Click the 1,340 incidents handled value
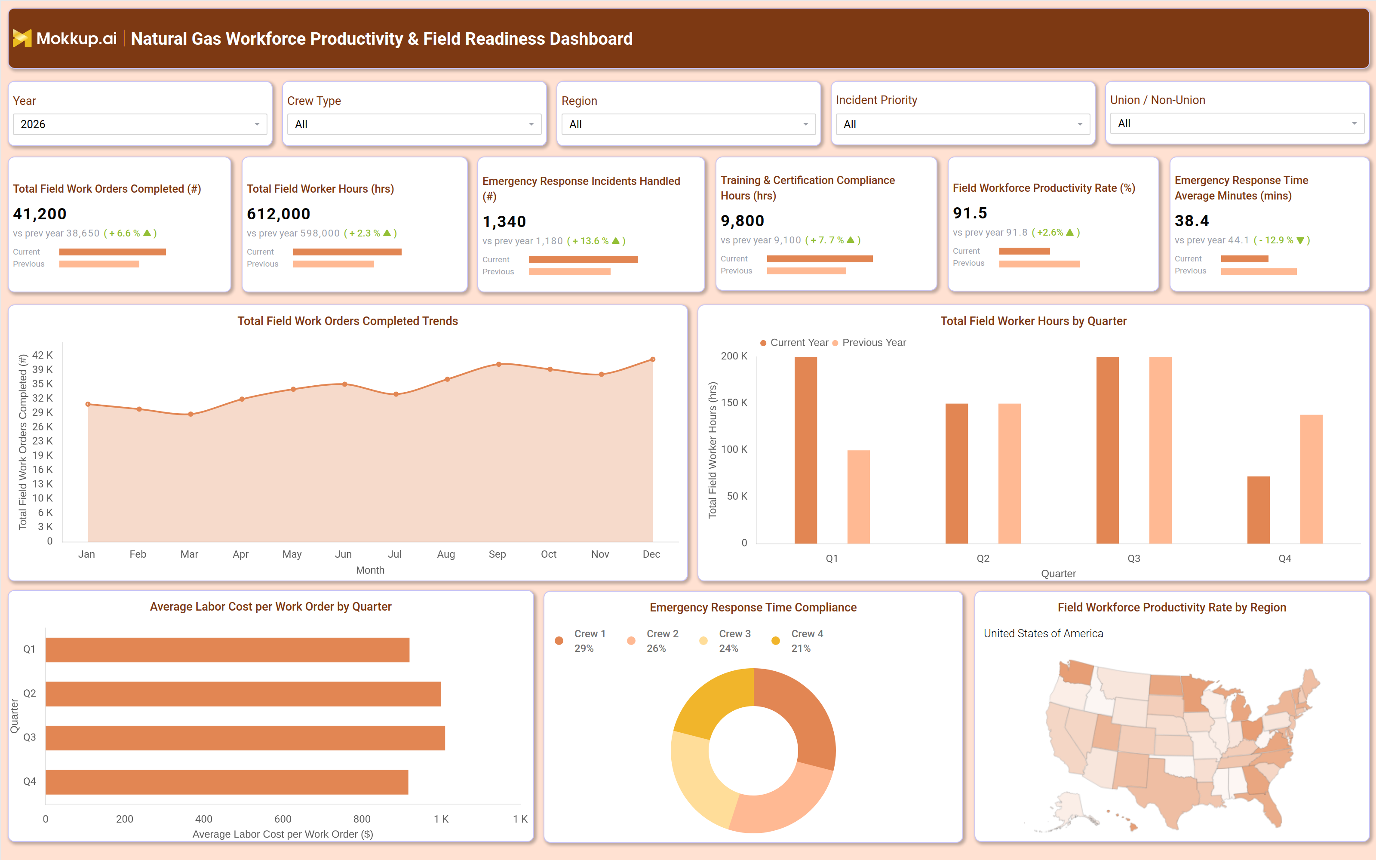Screen dimensions: 1376x860 point(504,222)
